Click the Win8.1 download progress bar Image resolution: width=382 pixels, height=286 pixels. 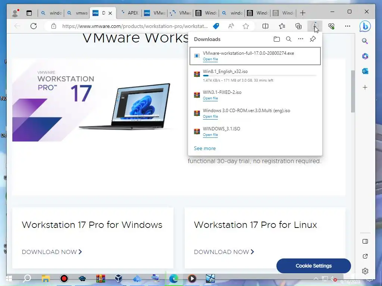point(260,76)
